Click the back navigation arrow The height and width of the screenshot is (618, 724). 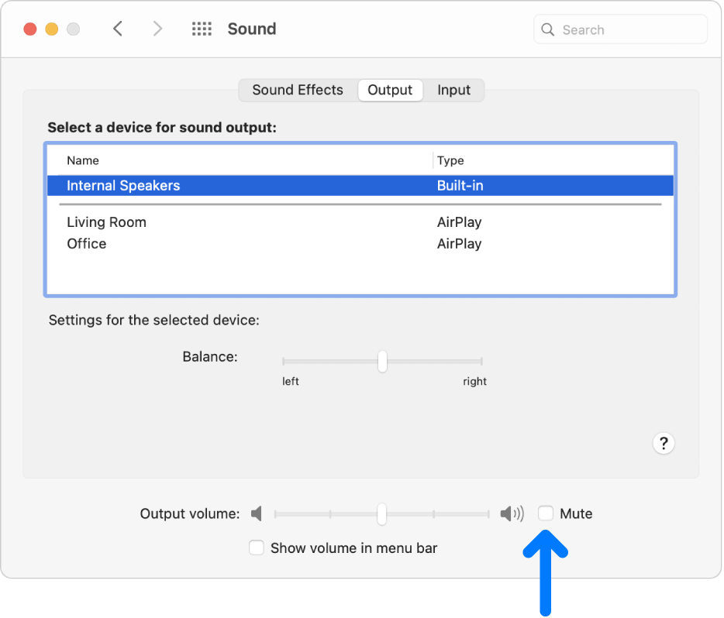118,28
